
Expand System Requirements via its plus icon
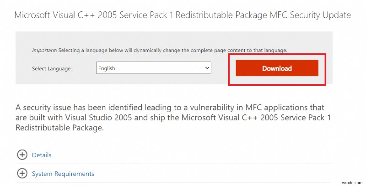pos(22,174)
